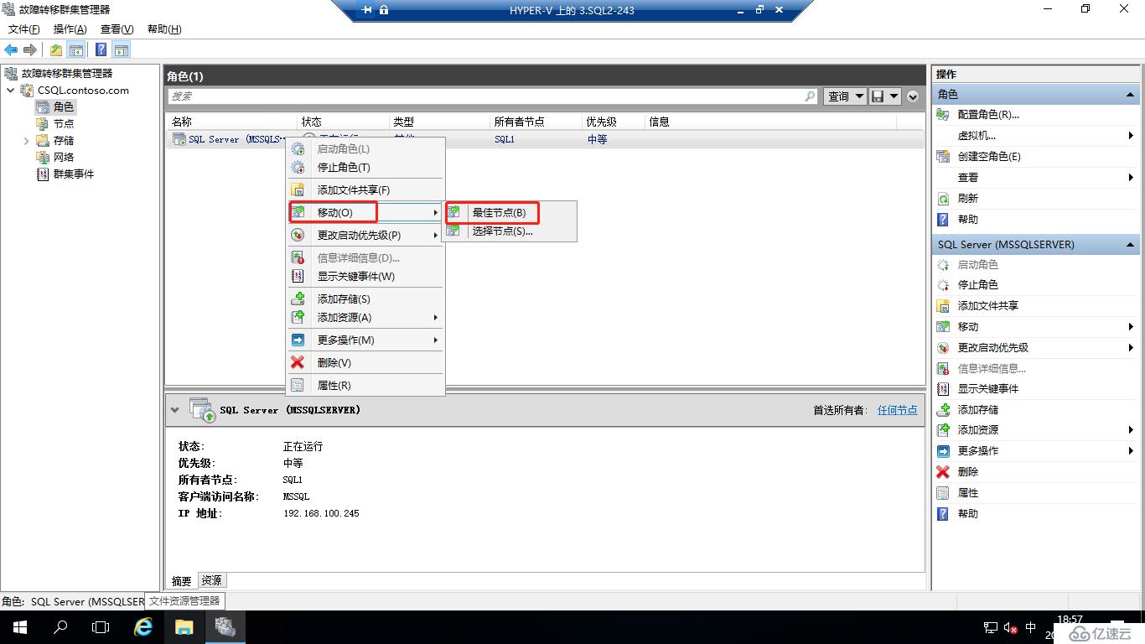The height and width of the screenshot is (644, 1145).
Task: Click 添加存储 icon in actions pane
Action: tap(943, 409)
